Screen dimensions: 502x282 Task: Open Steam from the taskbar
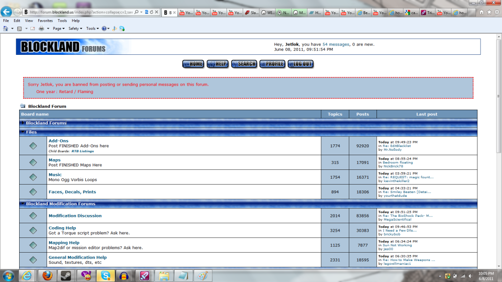pyautogui.click(x=66, y=276)
